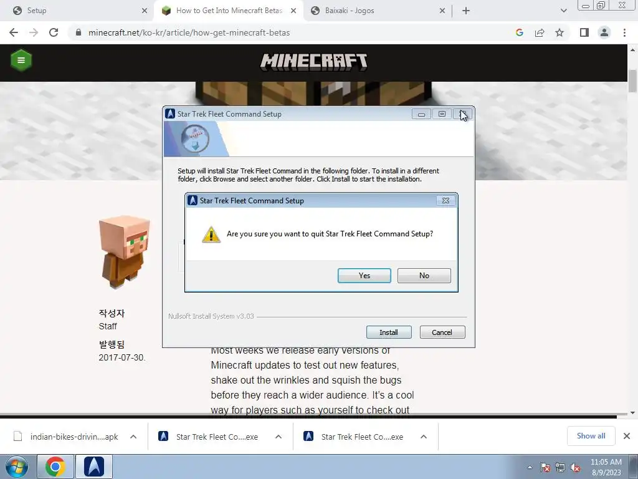The height and width of the screenshot is (479, 638).
Task: Choose No in the quit confirmation dialog
Action: coord(424,275)
